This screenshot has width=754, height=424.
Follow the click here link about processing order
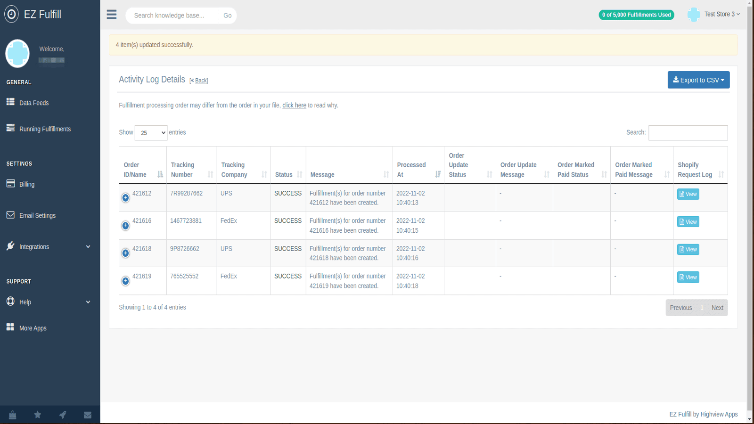point(294,105)
